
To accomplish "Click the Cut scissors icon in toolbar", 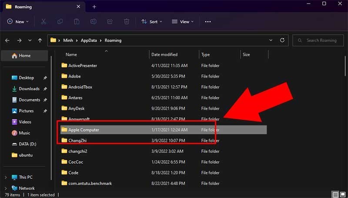I will 43,21.
